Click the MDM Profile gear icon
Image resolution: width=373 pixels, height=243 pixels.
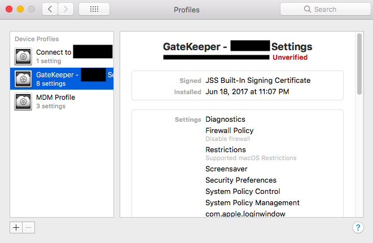tap(23, 101)
